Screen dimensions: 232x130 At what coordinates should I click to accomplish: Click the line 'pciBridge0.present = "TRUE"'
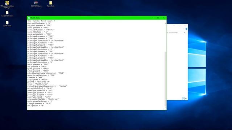[x=41, y=36]
